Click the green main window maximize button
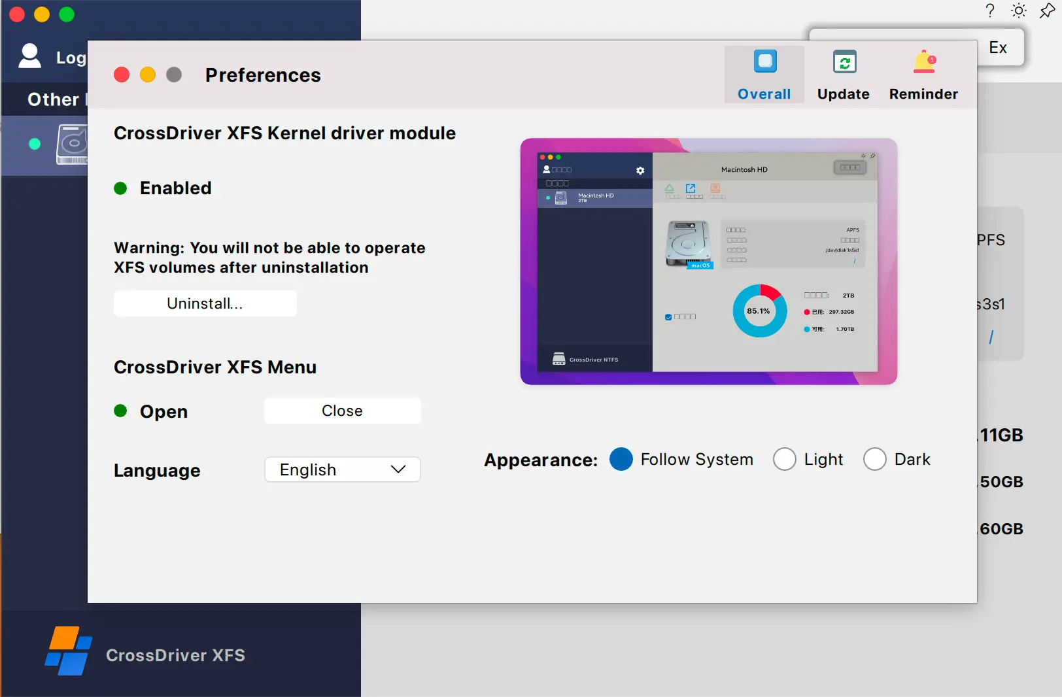This screenshot has height=697, width=1062. pos(67,14)
